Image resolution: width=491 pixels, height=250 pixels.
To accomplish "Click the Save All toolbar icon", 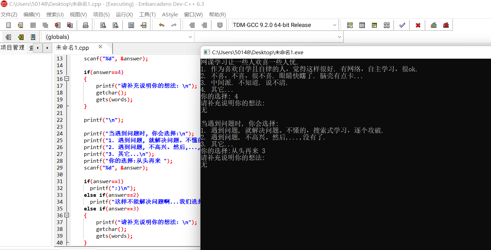I will [45, 25].
